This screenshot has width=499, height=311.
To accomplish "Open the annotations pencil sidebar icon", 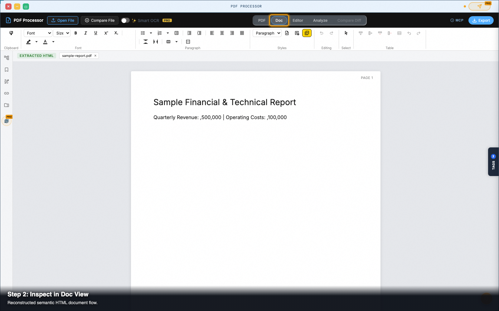I will click(x=7, y=81).
